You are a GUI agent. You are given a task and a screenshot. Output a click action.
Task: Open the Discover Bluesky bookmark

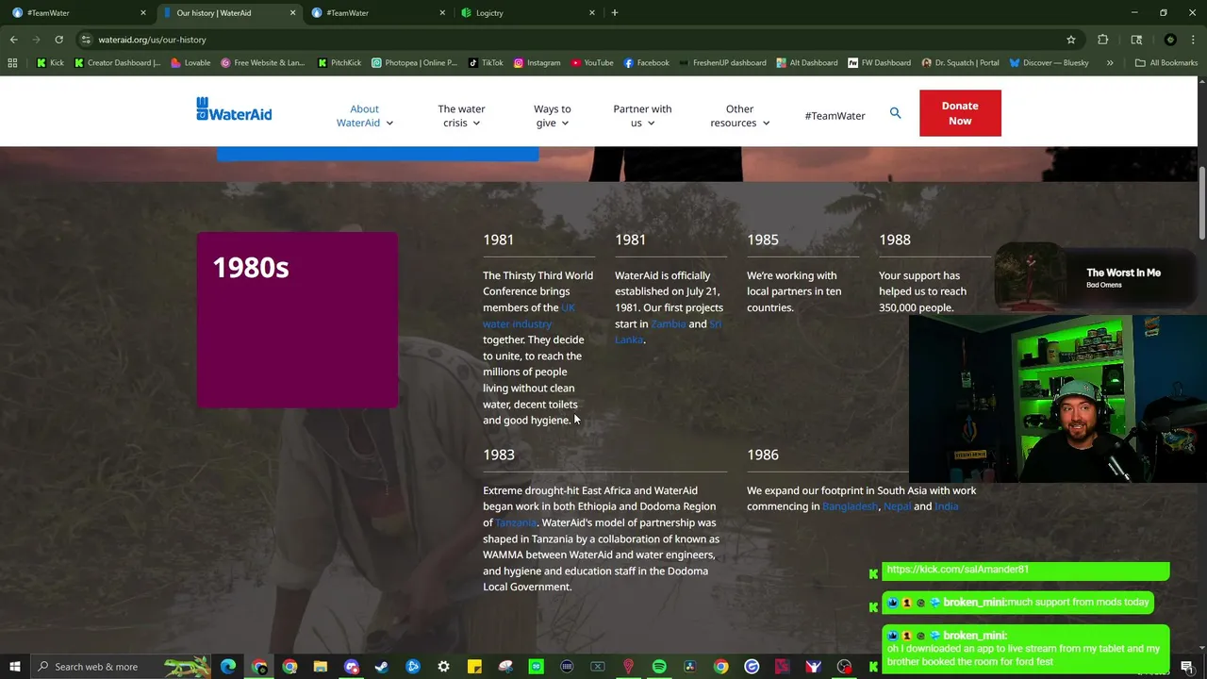pos(1049,63)
